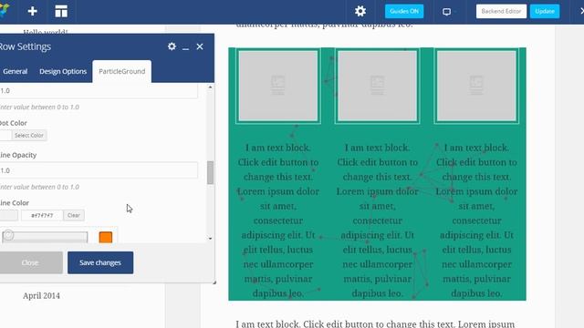Toggle the Guides ON button
584x328 pixels.
click(x=404, y=11)
